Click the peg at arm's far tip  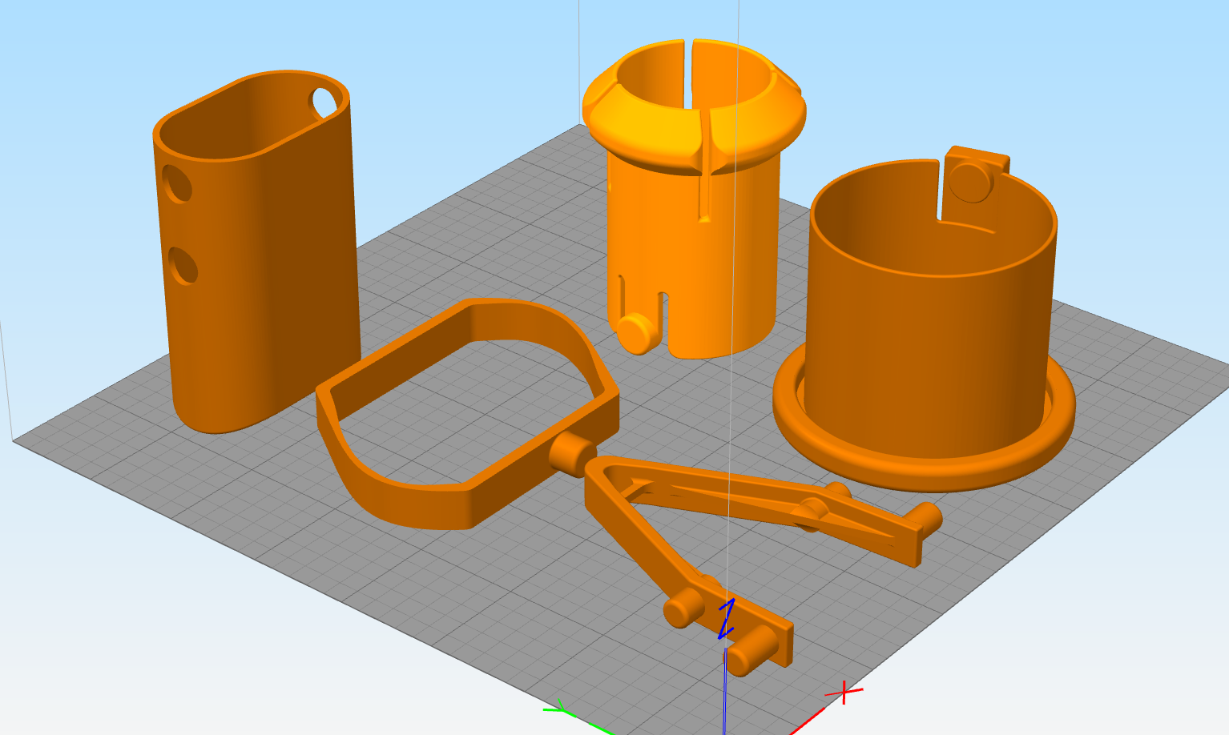928,517
